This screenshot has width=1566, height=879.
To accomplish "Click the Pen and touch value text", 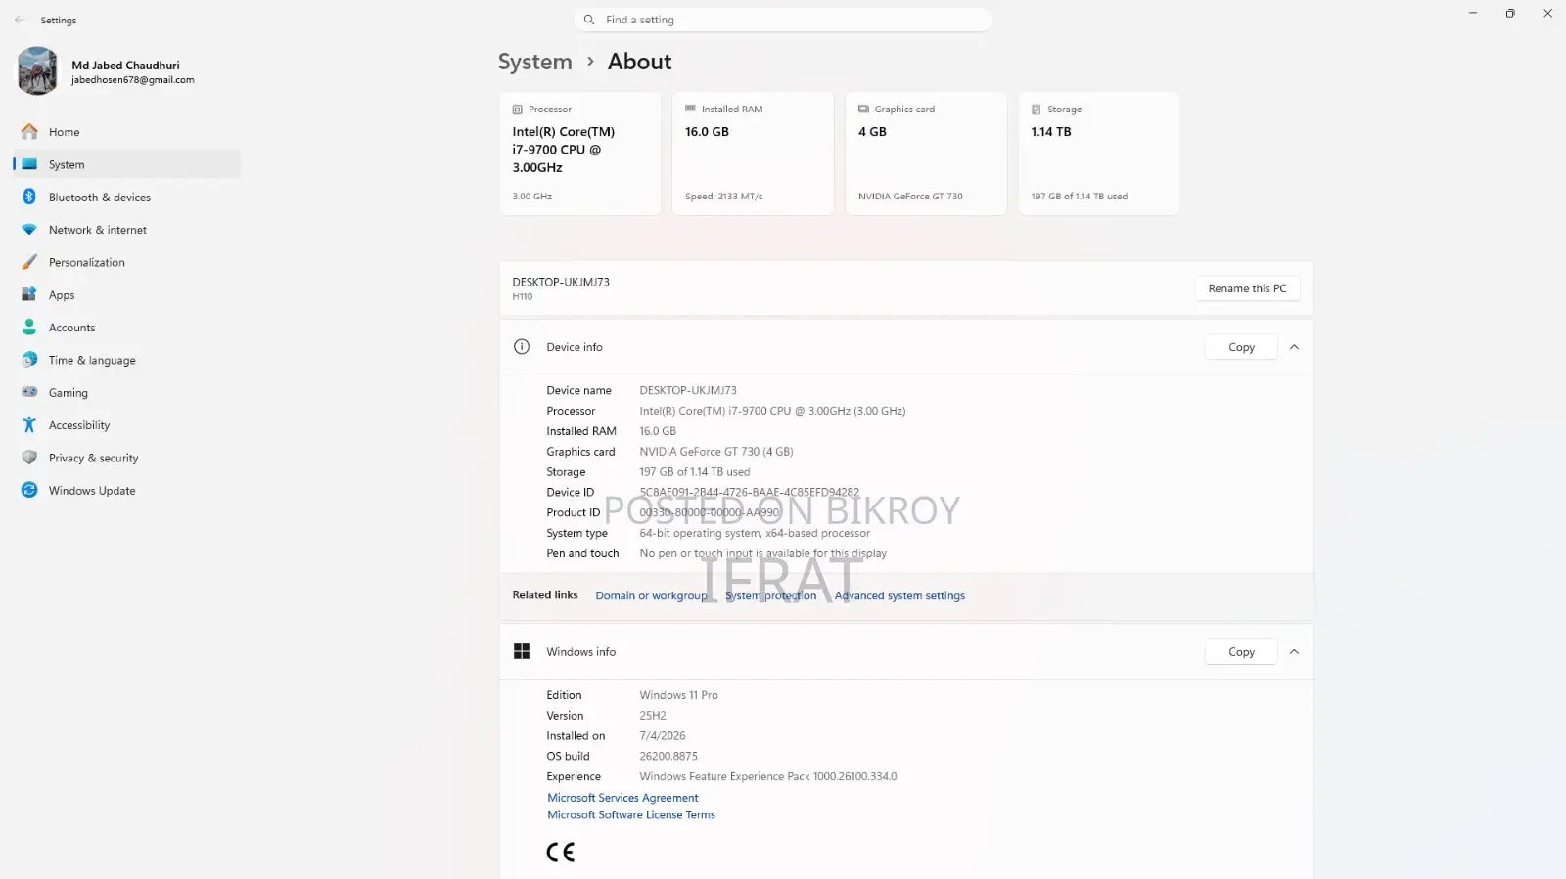I will tap(763, 553).
